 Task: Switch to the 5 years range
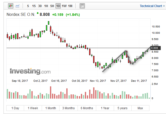coord(123,108)
